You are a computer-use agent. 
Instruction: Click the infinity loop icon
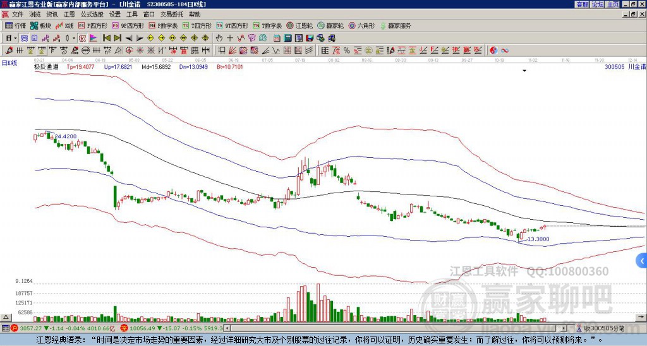pos(505,51)
